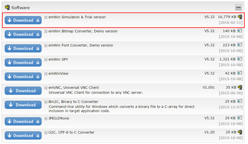Select 'U2C, UTF-8 to C Converter' title
This screenshot has height=144, width=248.
click(x=71, y=132)
